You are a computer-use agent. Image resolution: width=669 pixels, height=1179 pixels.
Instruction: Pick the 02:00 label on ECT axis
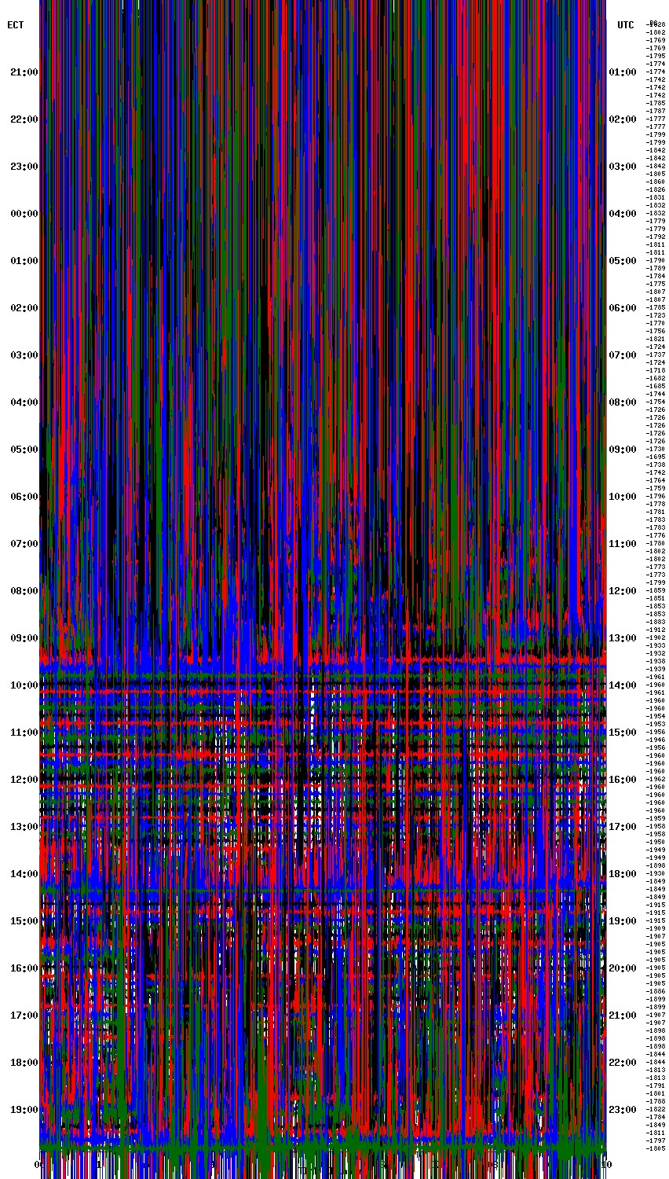pyautogui.click(x=24, y=308)
